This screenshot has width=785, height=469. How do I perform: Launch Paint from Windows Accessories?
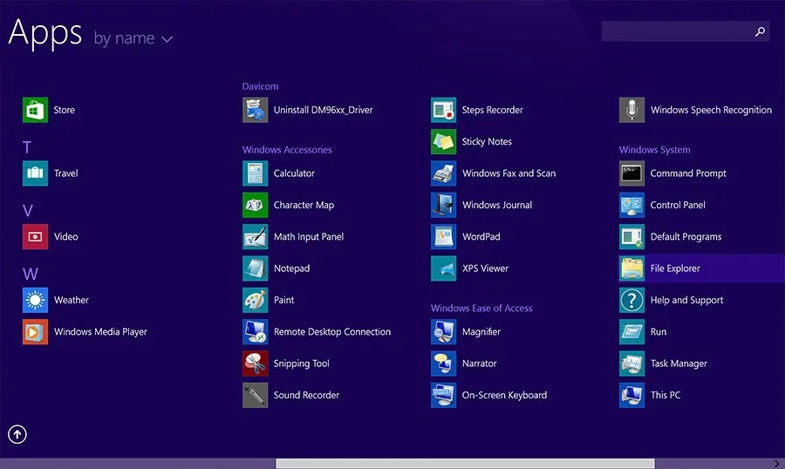tap(255, 300)
